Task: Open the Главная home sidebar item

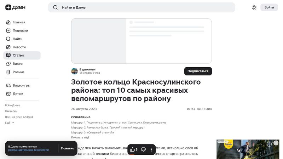Action: tap(19, 22)
